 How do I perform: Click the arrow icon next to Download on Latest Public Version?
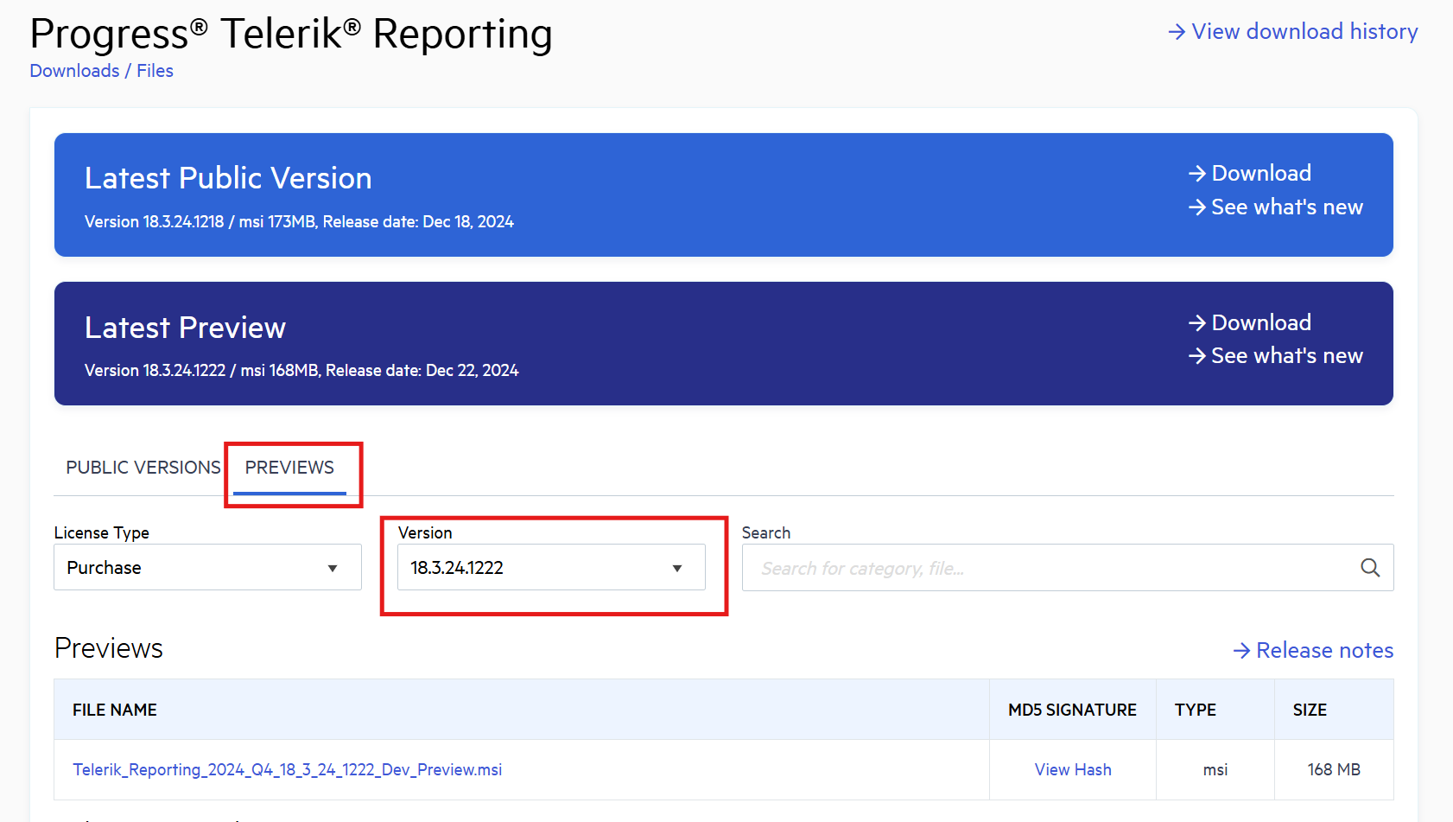coord(1197,173)
